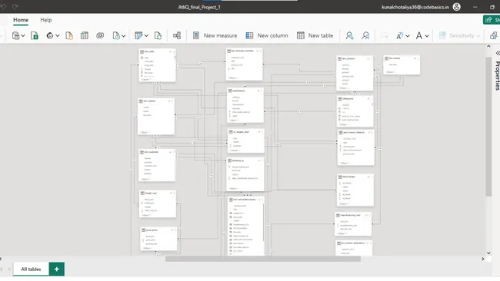
Task: Open the Language schema tool
Action: click(x=399, y=35)
